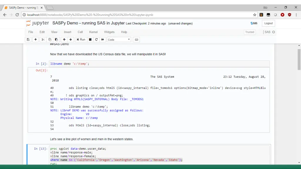Open the Insert menu

[x=68, y=32]
